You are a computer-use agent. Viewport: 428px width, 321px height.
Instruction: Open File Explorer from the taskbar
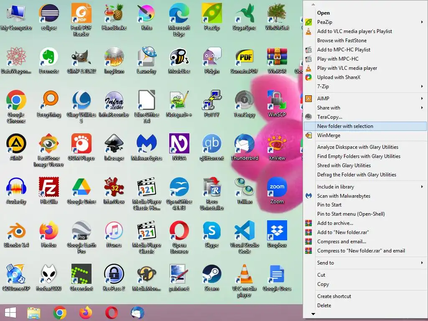click(33, 313)
